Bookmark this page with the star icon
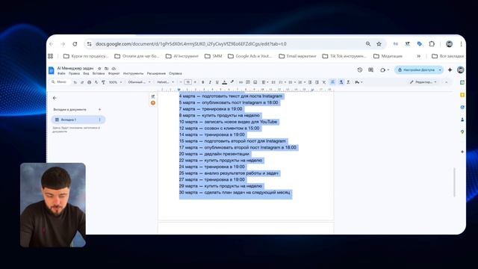478x269 pixels. point(379,44)
